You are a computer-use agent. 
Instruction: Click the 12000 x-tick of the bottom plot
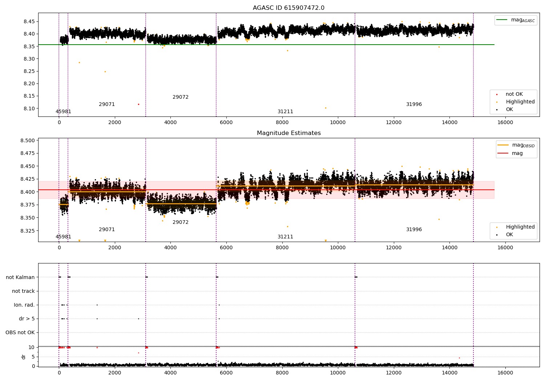tap(393, 373)
